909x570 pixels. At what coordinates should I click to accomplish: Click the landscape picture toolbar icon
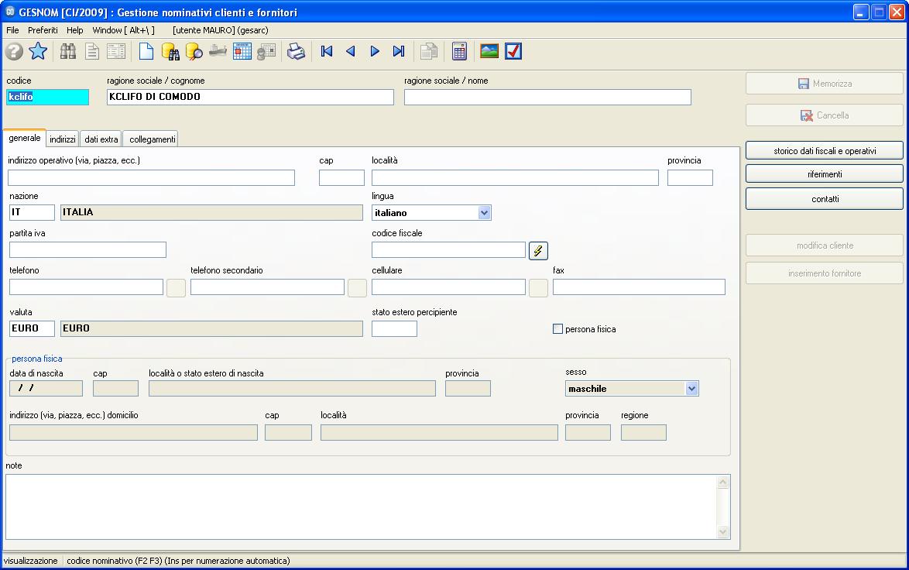(x=489, y=52)
